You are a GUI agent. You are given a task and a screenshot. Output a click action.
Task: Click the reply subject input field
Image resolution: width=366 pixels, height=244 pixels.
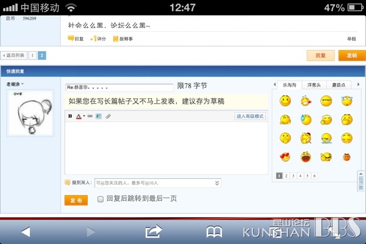[x=120, y=88]
